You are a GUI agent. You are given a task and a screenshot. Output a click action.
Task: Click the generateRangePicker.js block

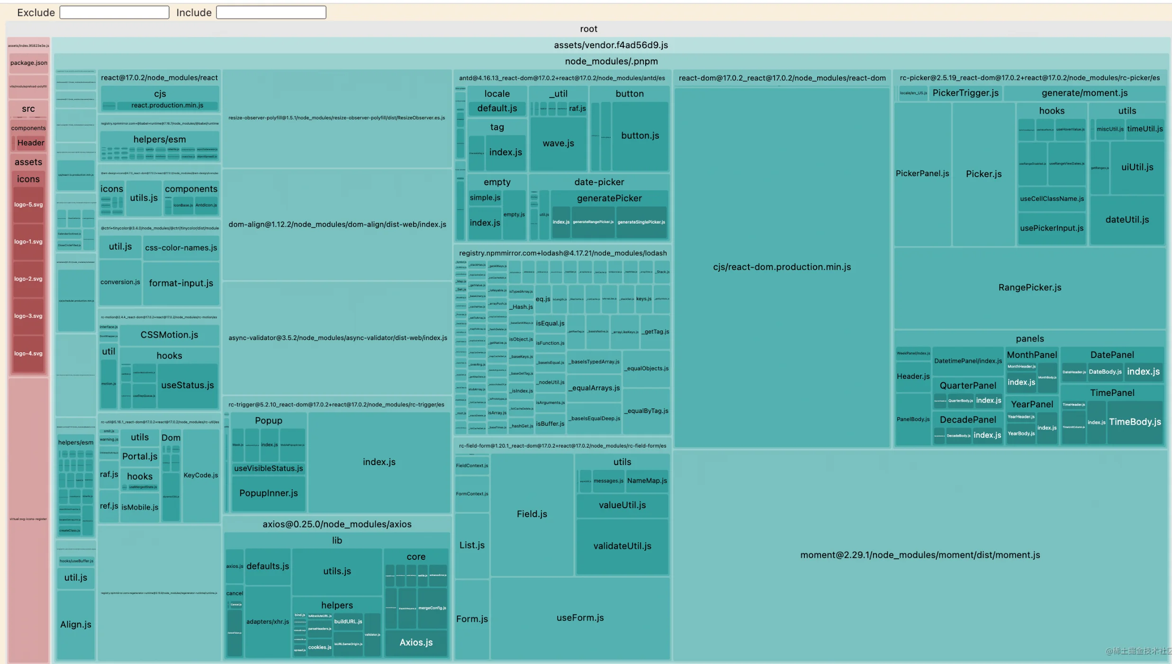tap(593, 222)
